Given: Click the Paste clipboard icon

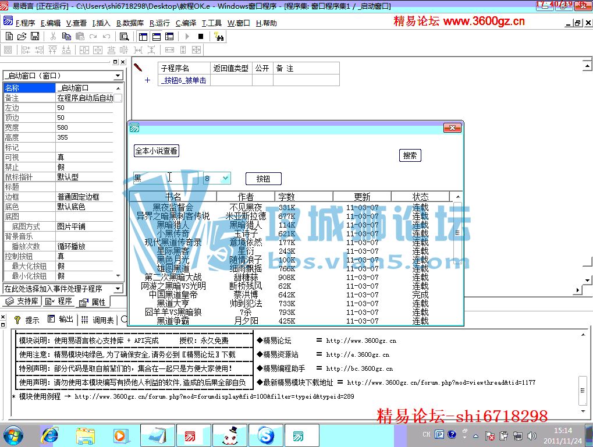Looking at the screenshot, I should (80, 36).
